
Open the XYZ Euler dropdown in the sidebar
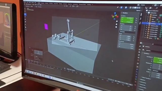[x=128, y=32]
